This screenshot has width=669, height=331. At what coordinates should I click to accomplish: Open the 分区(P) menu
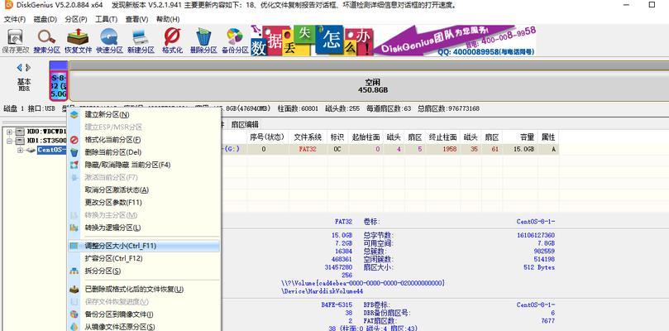[x=76, y=20]
